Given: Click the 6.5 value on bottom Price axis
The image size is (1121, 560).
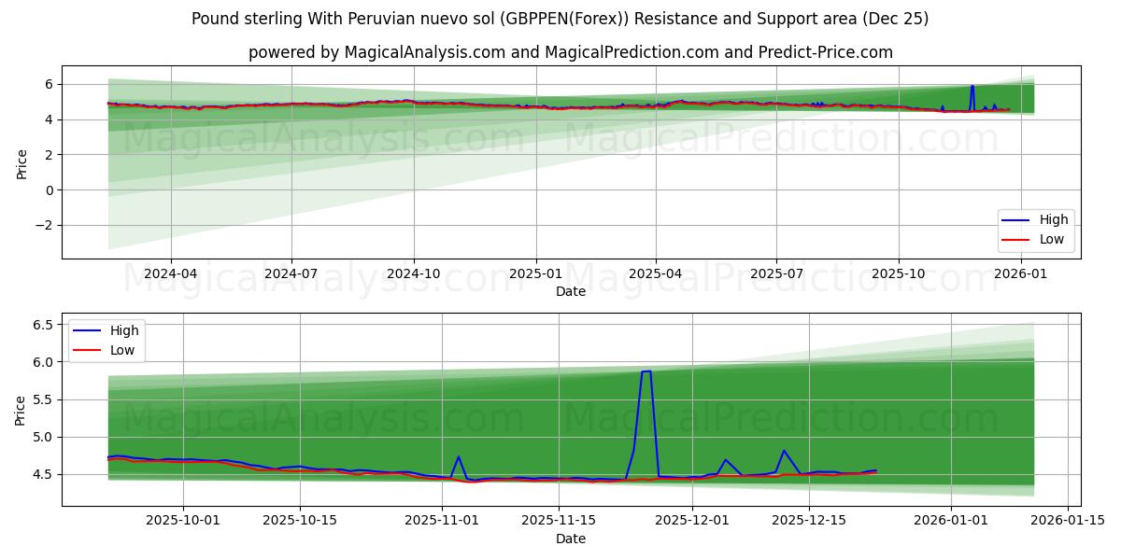Looking at the screenshot, I should (44, 326).
